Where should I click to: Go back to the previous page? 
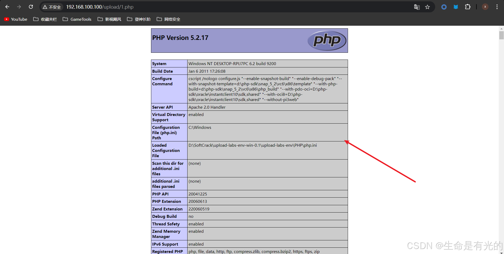point(7,7)
